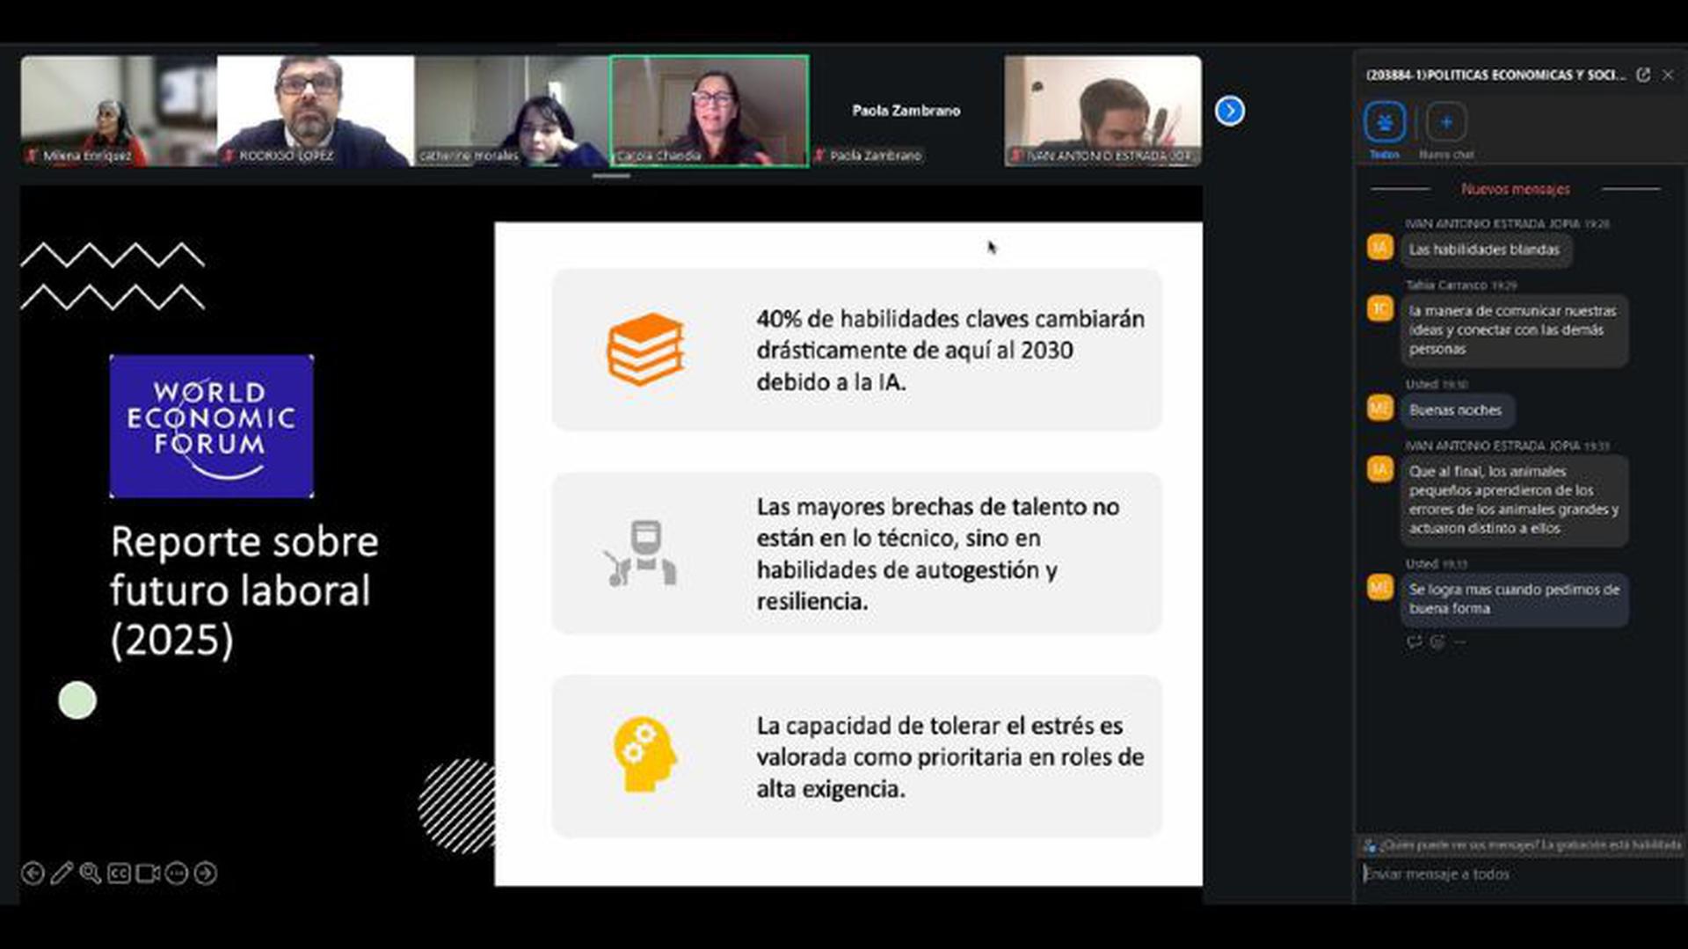Add emoji reaction to last message
1688x949 pixels.
pos(1437,642)
